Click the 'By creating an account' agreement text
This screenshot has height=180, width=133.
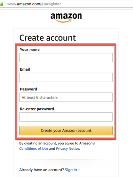57,143
